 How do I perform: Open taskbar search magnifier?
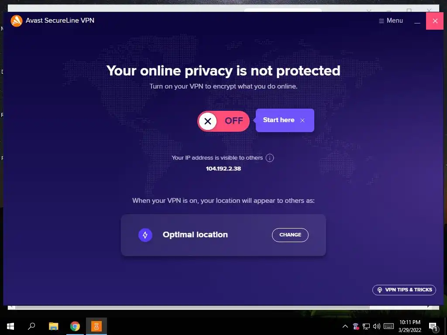[x=31, y=326]
